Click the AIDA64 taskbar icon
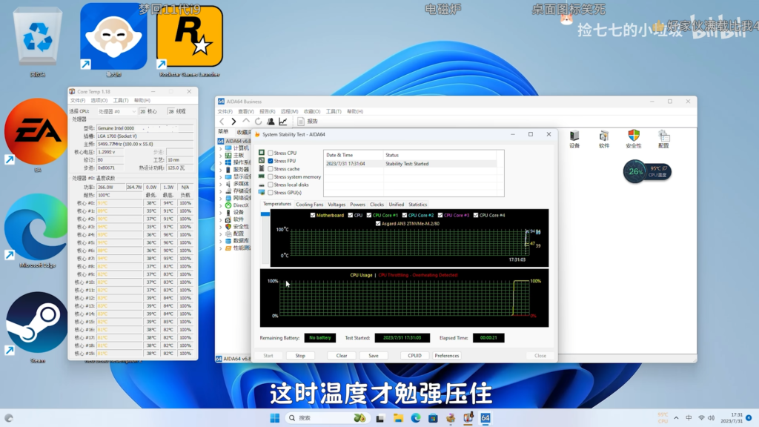 pyautogui.click(x=485, y=418)
